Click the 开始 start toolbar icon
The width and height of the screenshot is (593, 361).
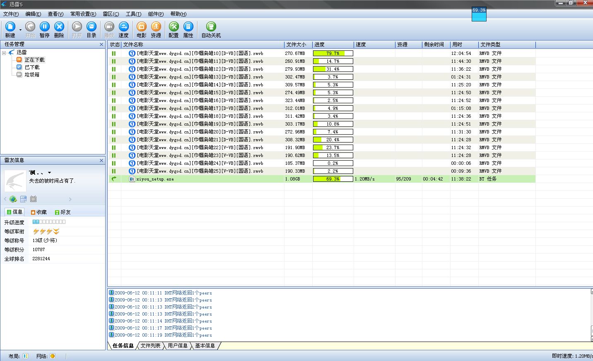click(30, 27)
